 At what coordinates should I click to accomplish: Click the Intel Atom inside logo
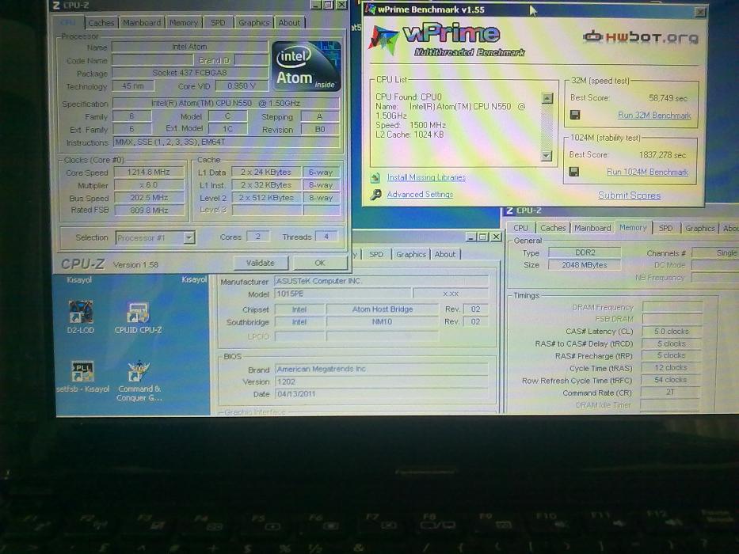point(307,66)
